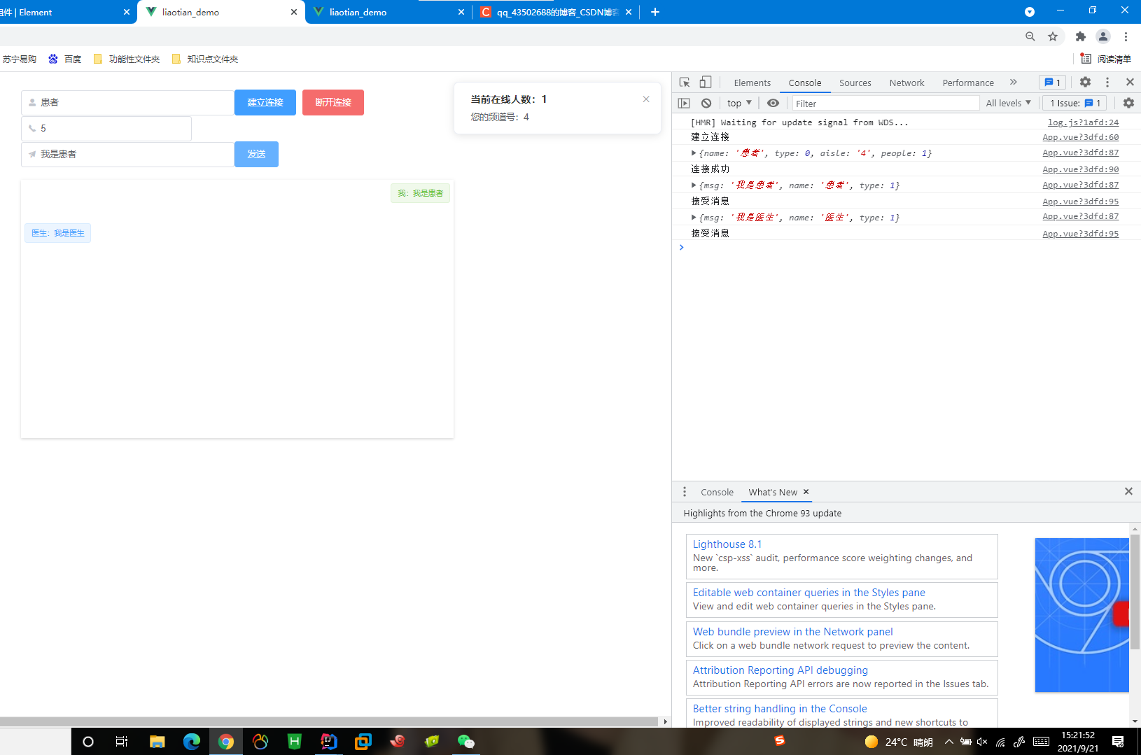Expand the logged object with name 患者

coord(694,153)
